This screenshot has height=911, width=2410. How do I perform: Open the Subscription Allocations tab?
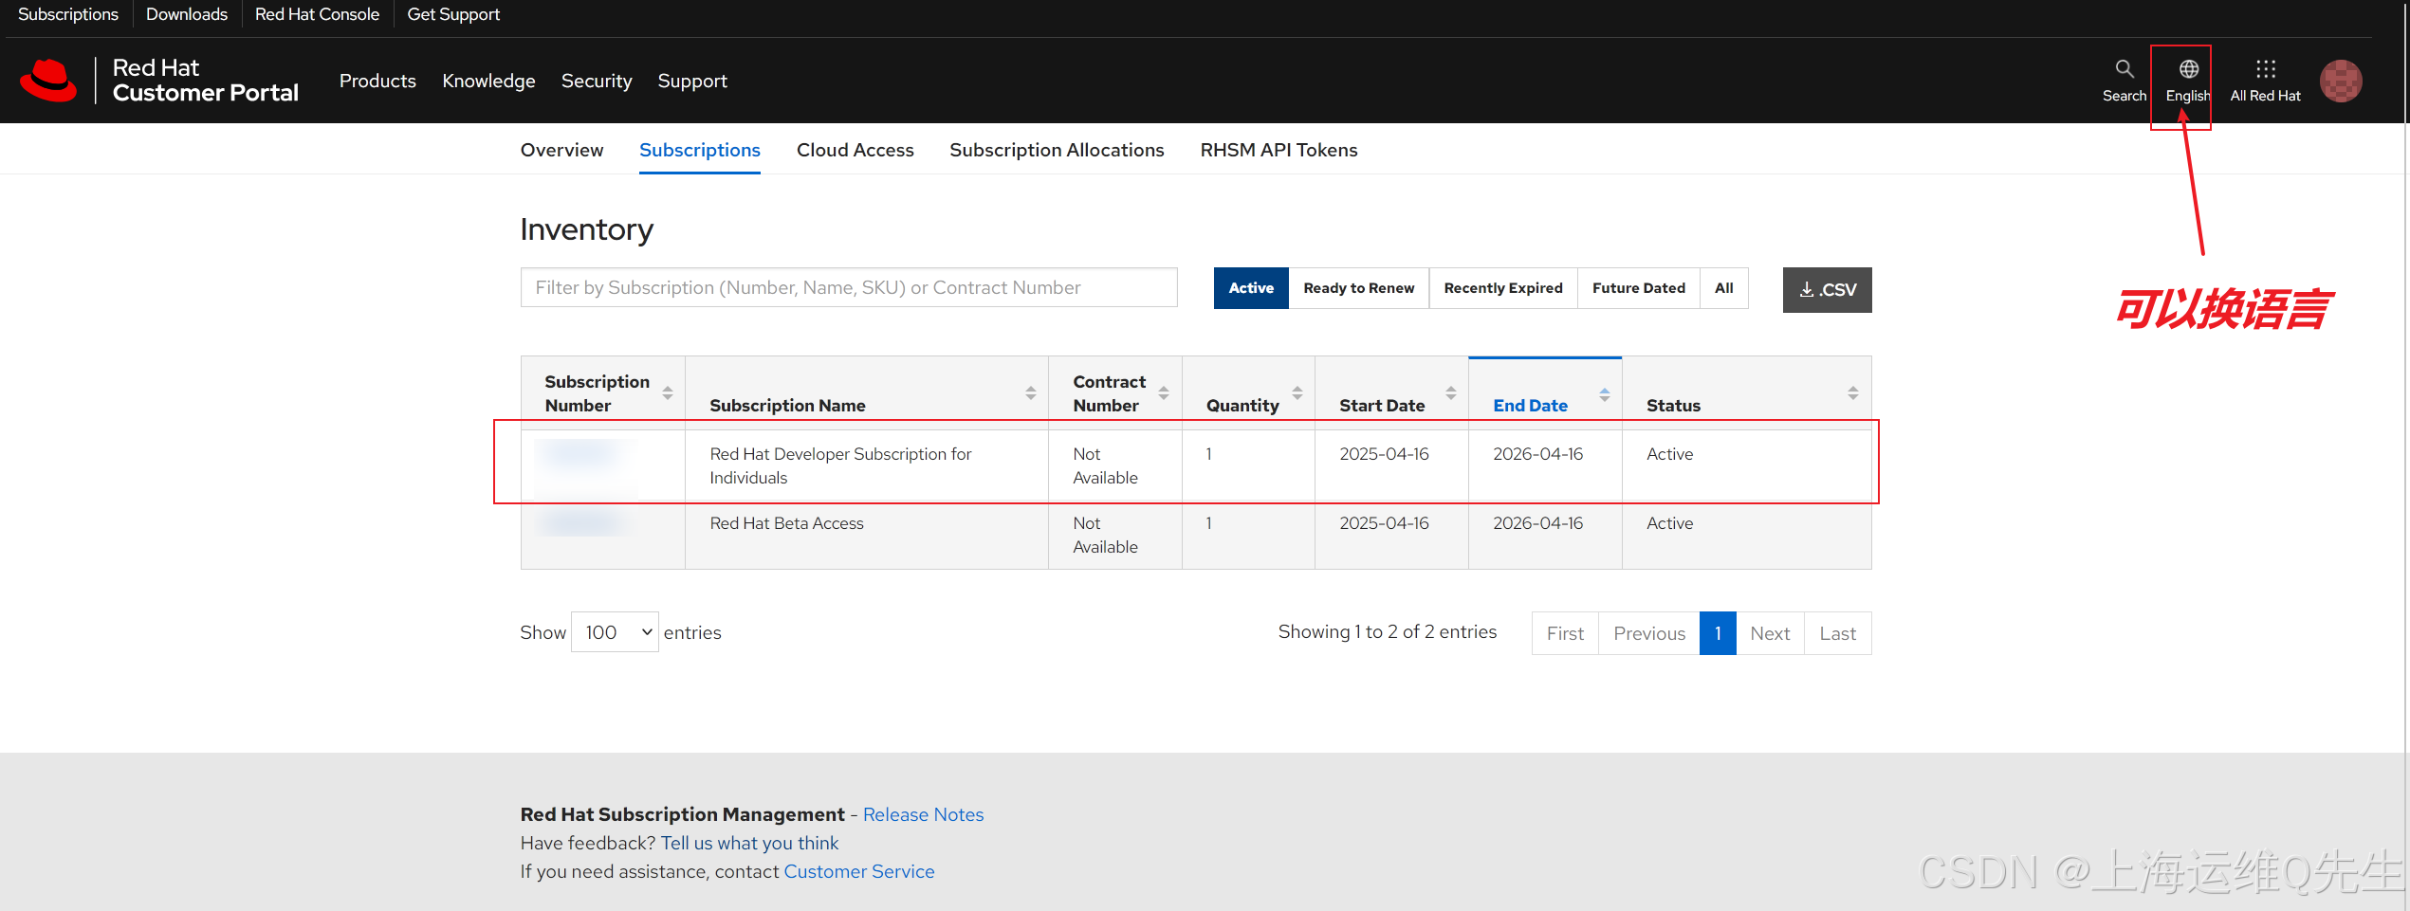(1057, 150)
